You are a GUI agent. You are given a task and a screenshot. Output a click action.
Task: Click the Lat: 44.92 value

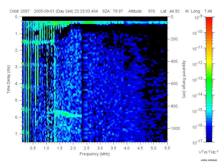[170, 11]
